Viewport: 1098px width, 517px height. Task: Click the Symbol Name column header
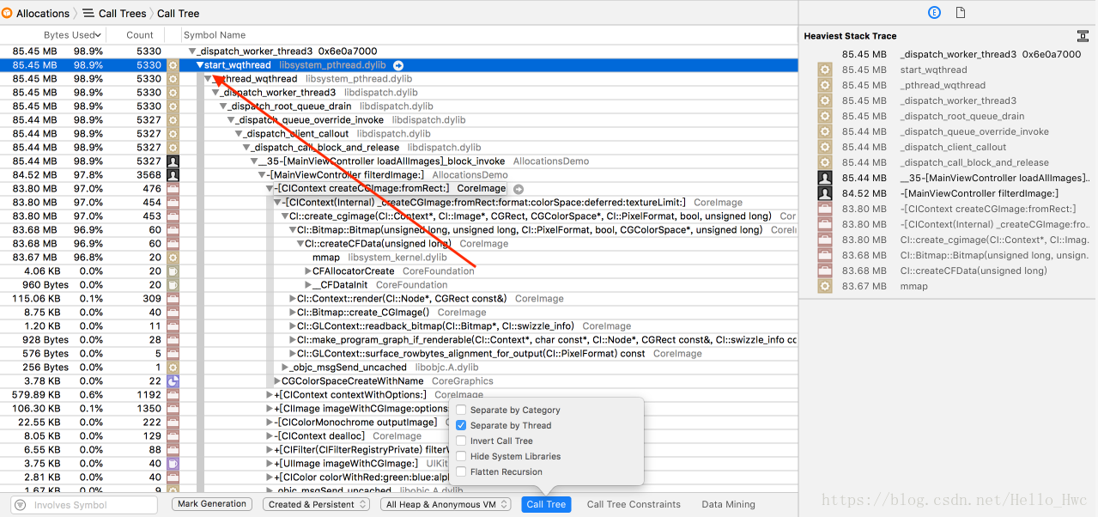[215, 35]
